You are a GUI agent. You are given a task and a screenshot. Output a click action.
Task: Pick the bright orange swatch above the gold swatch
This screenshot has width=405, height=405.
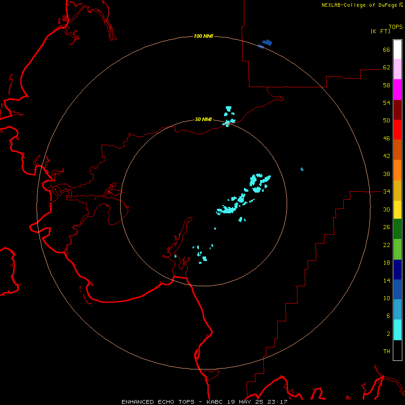(397, 170)
